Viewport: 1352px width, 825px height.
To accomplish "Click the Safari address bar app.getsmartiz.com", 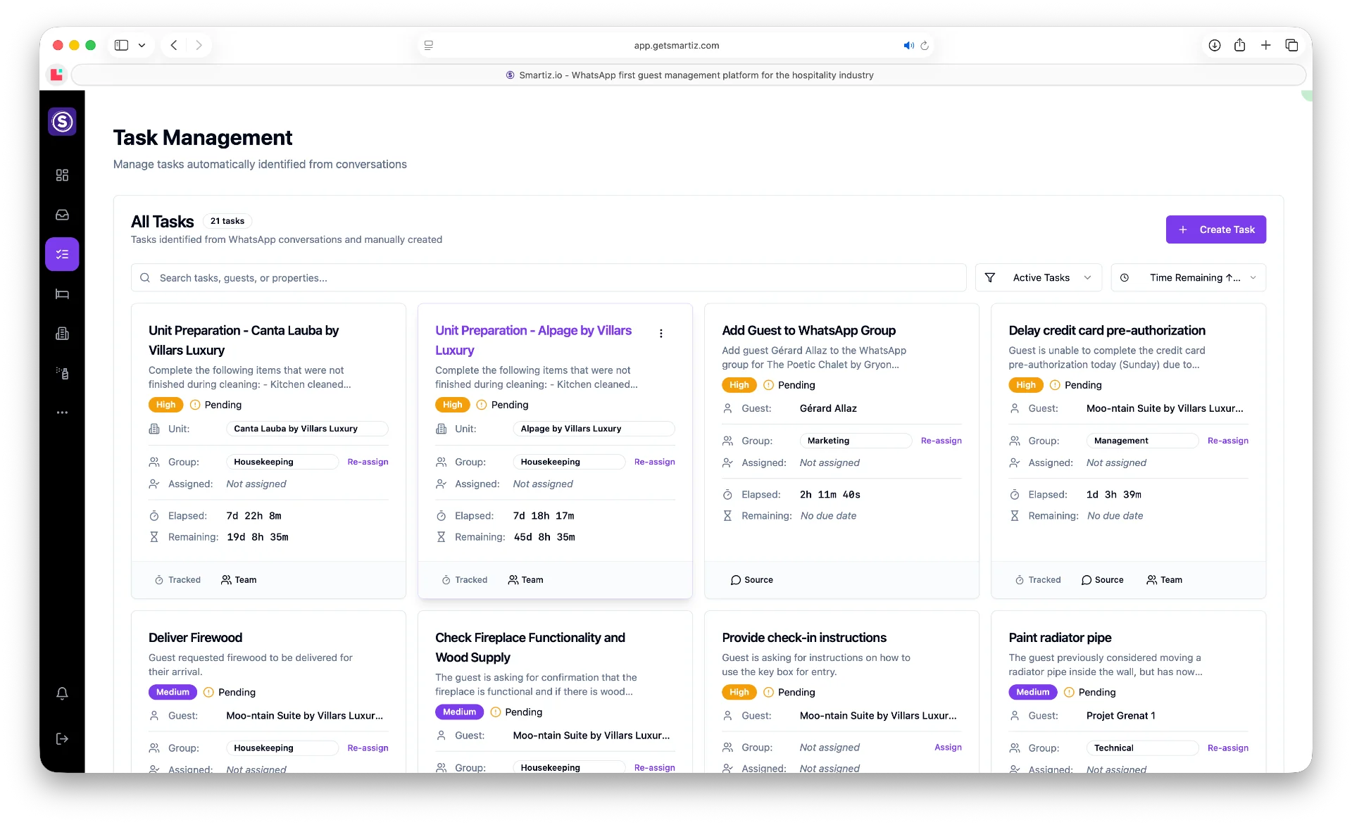I will pos(676,45).
